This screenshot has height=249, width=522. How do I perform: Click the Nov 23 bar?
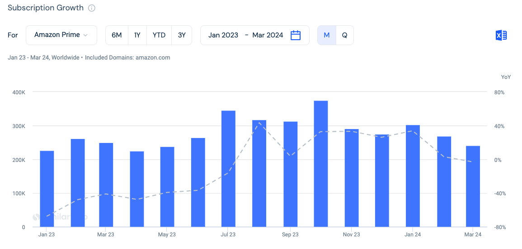click(352, 178)
